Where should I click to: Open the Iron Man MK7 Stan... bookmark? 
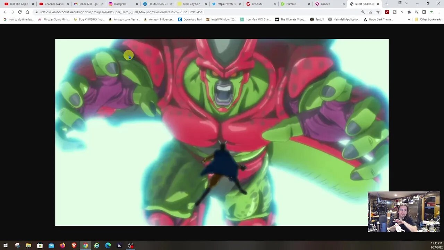(x=256, y=19)
